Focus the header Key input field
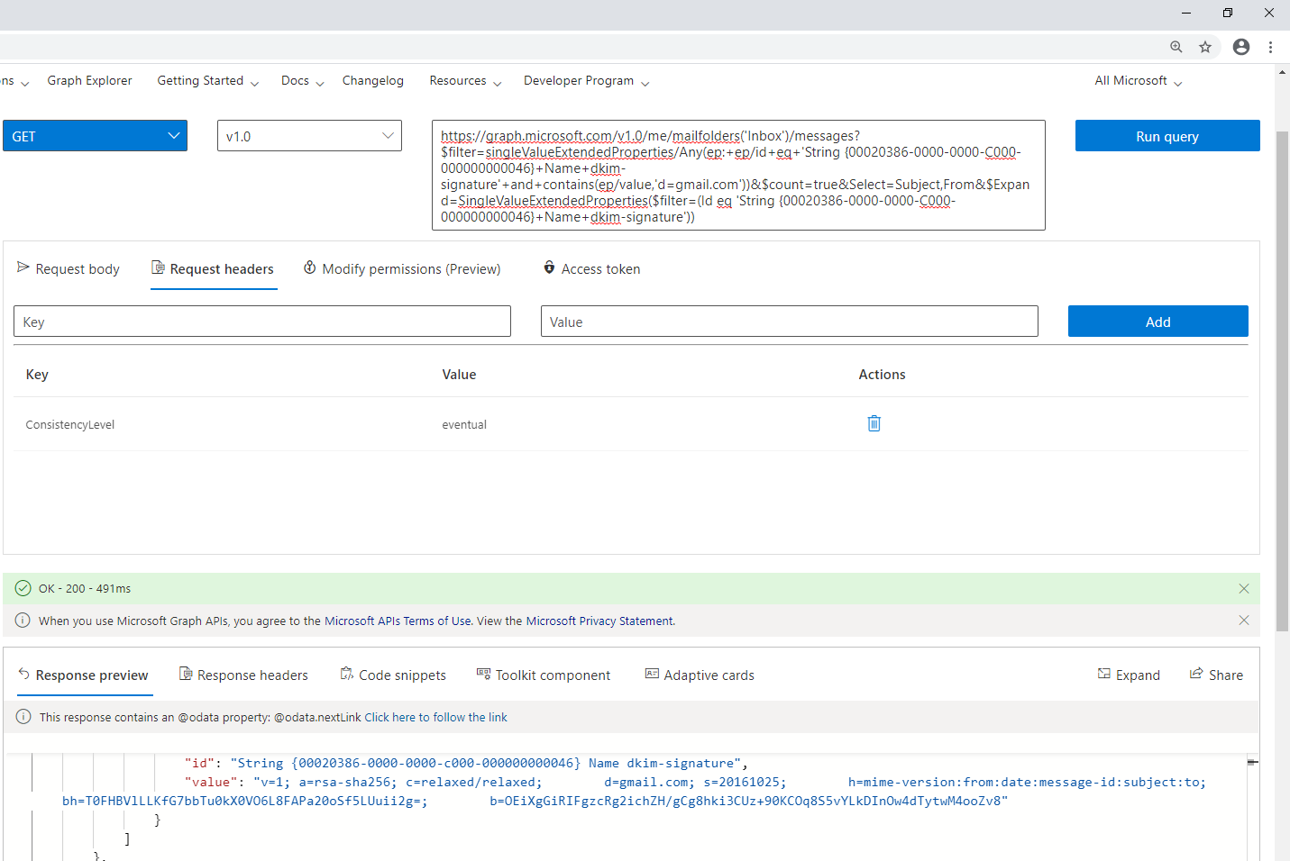Viewport: 1290px width, 861px height. (x=262, y=322)
